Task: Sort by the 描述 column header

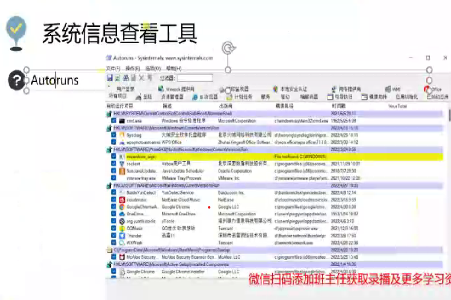Action: [167, 106]
